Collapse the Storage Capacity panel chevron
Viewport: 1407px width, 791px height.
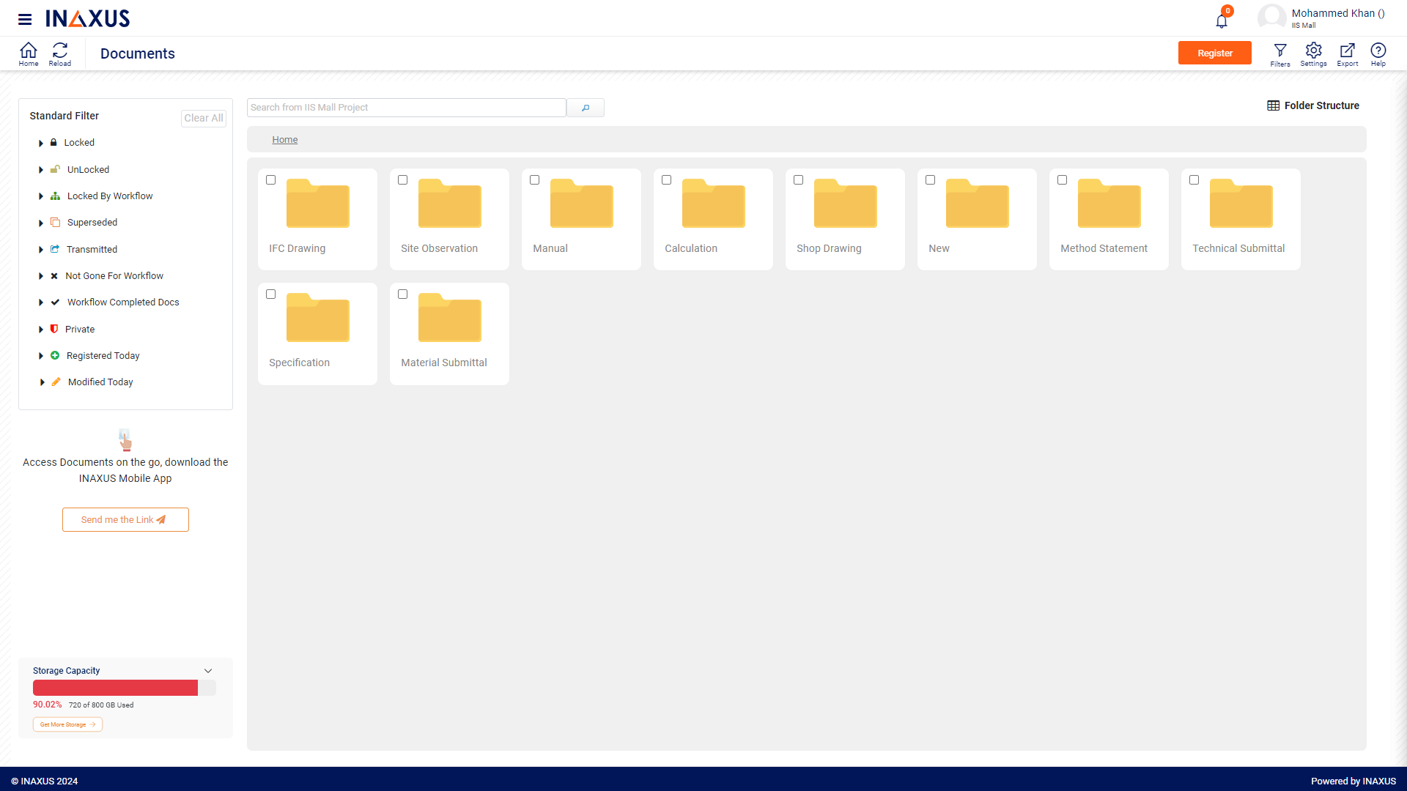(x=208, y=671)
